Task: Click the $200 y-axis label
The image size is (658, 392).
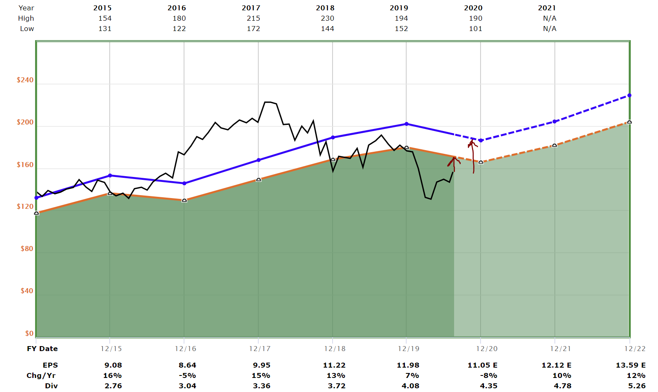Action: coord(25,122)
